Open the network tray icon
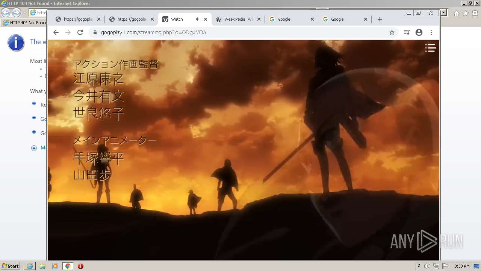 point(436,266)
